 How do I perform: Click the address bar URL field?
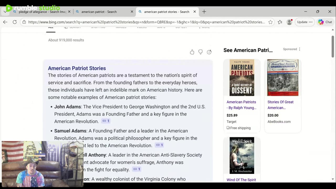pyautogui.click(x=146, y=22)
